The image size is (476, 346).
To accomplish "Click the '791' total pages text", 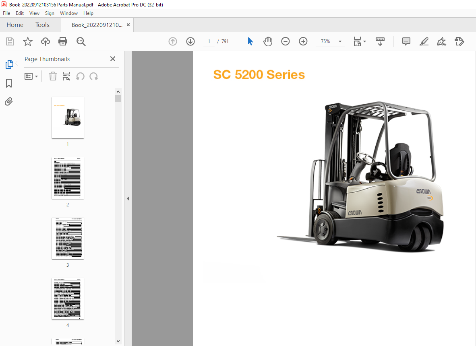I will coord(225,41).
